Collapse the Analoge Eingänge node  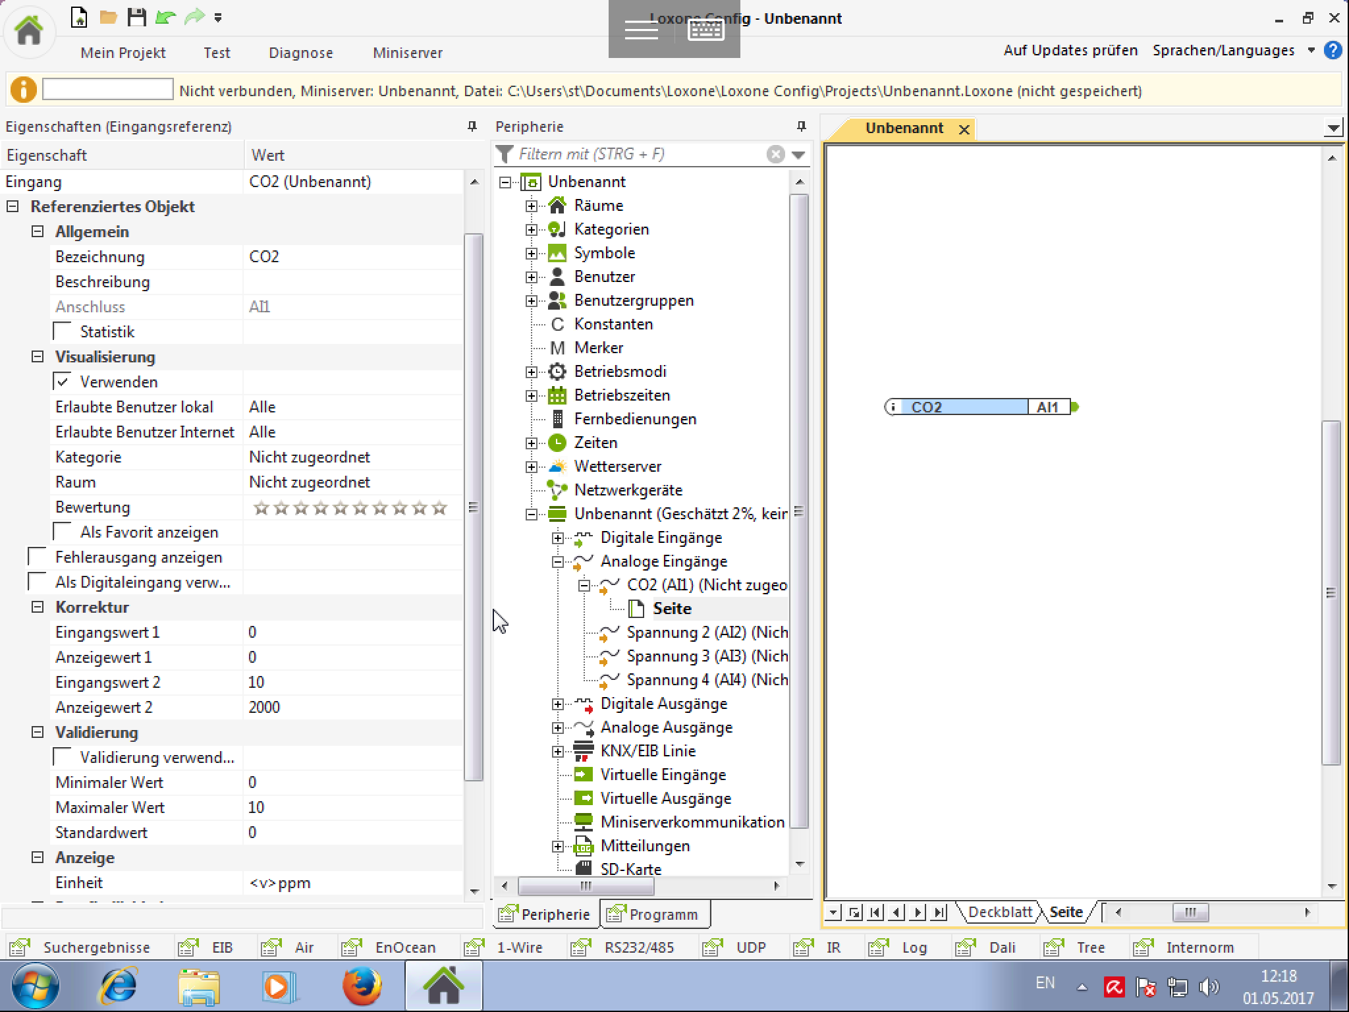click(558, 562)
